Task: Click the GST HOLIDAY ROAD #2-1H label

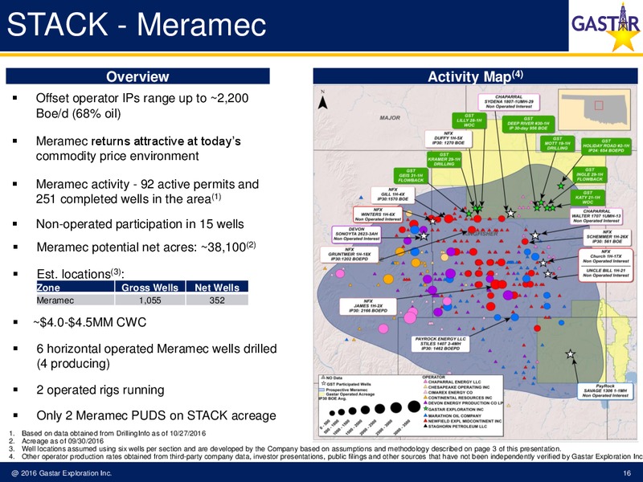Action: (x=606, y=146)
